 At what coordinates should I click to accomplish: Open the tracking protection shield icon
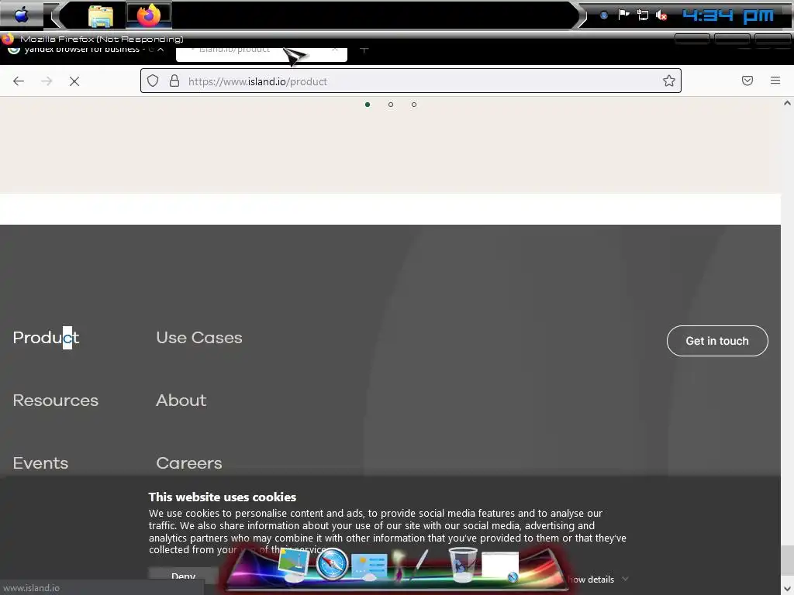[153, 81]
